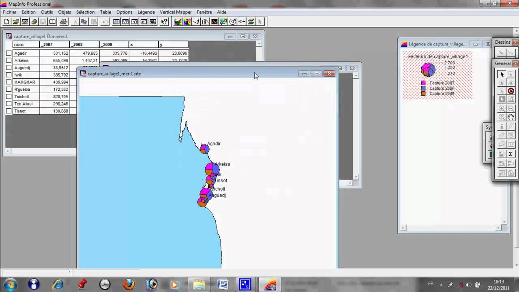Choose the Marquee Select tool in Général
The width and height of the screenshot is (519, 292).
pos(510,74)
